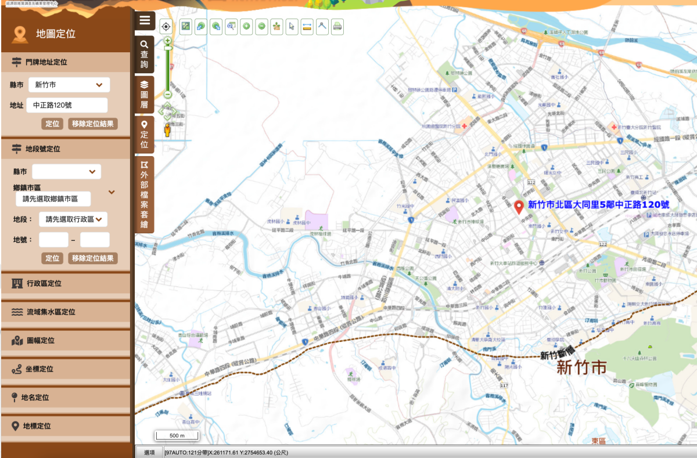Image resolution: width=697 pixels, height=458 pixels.
Task: Open the 查詢 search tab
Action: coord(145,54)
